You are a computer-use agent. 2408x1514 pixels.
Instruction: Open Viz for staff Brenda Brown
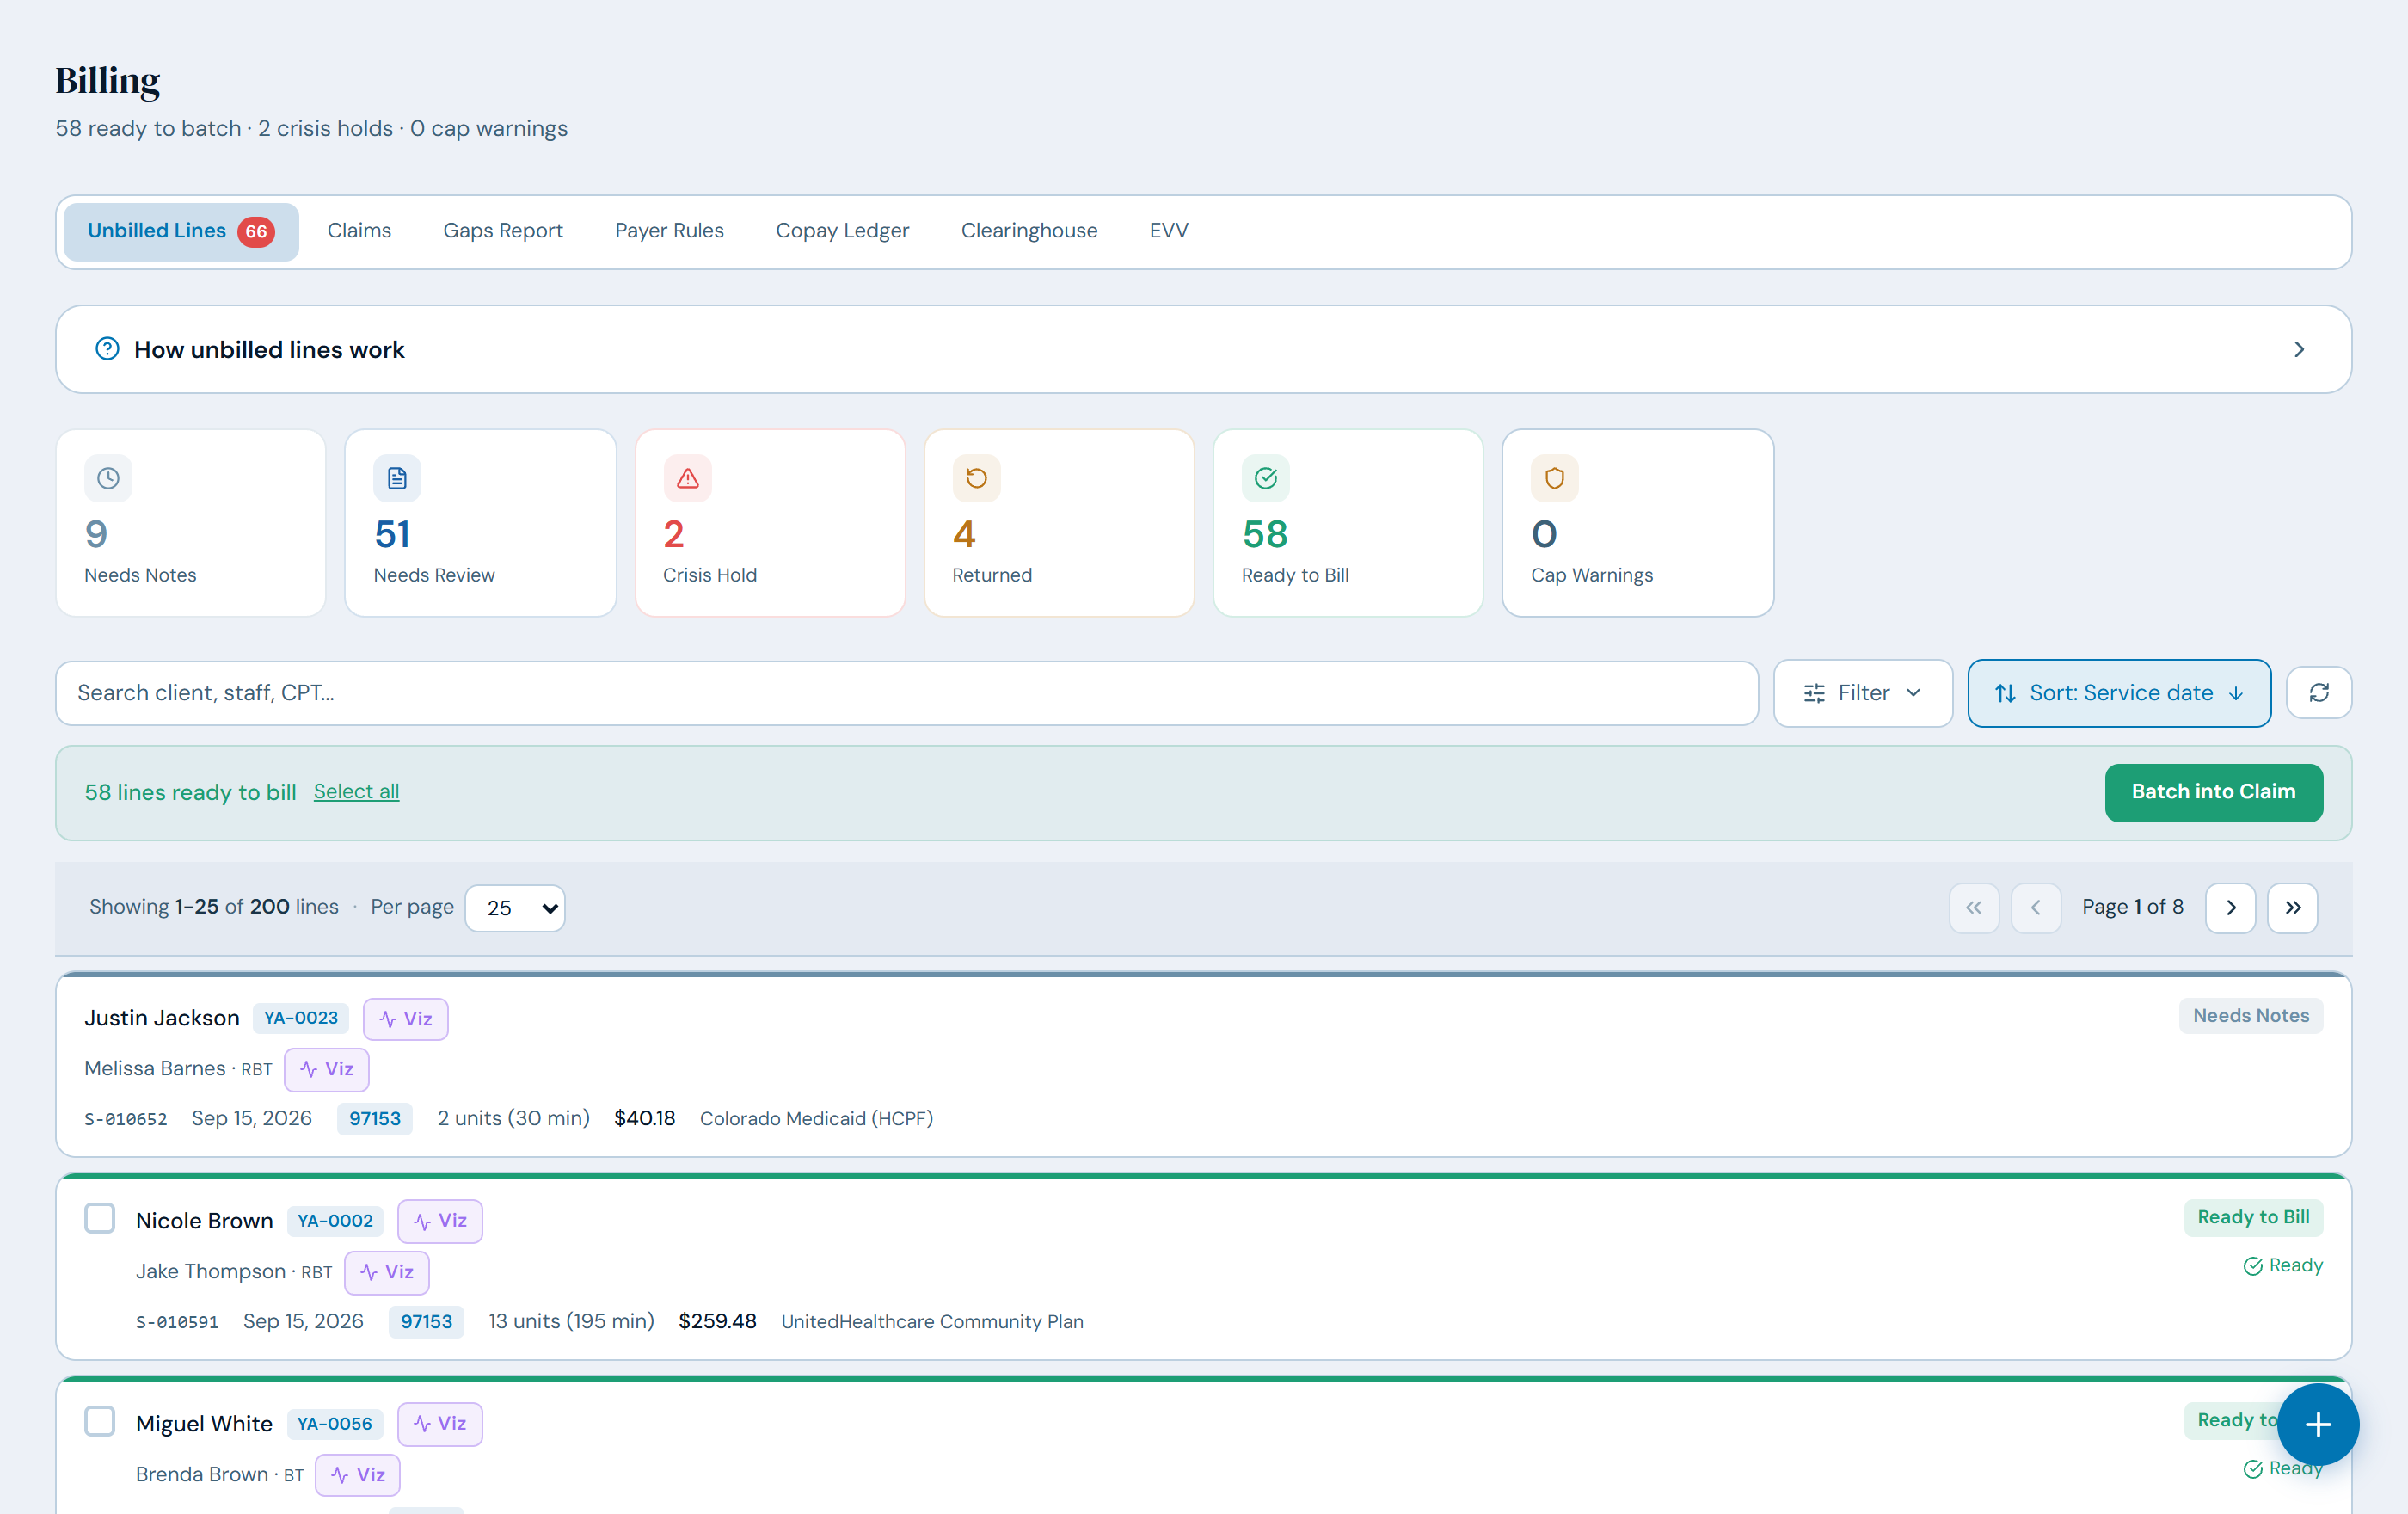click(357, 1475)
